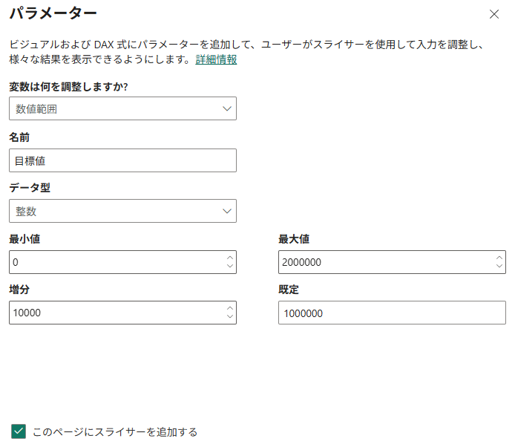Click the 最小値 input field
This screenshot has width=515, height=447.
point(115,262)
